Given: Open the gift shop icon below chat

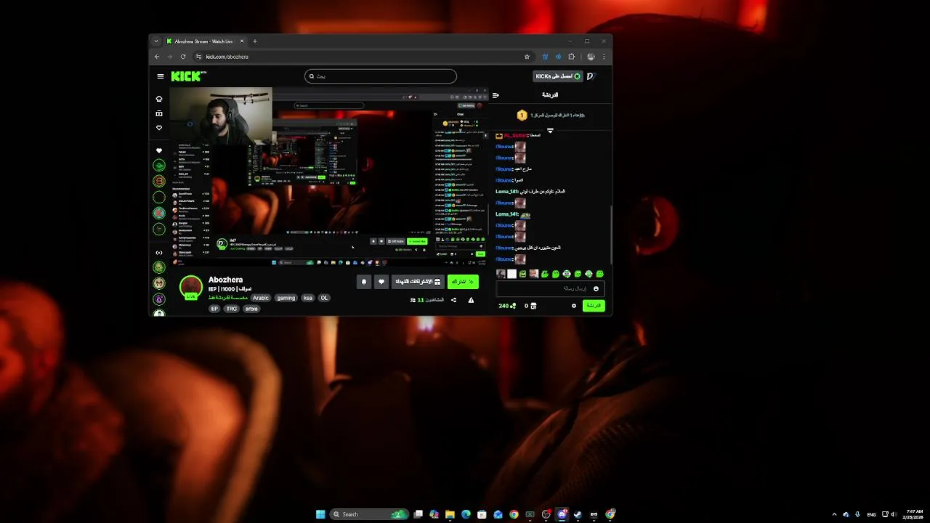Looking at the screenshot, I should click(x=533, y=306).
